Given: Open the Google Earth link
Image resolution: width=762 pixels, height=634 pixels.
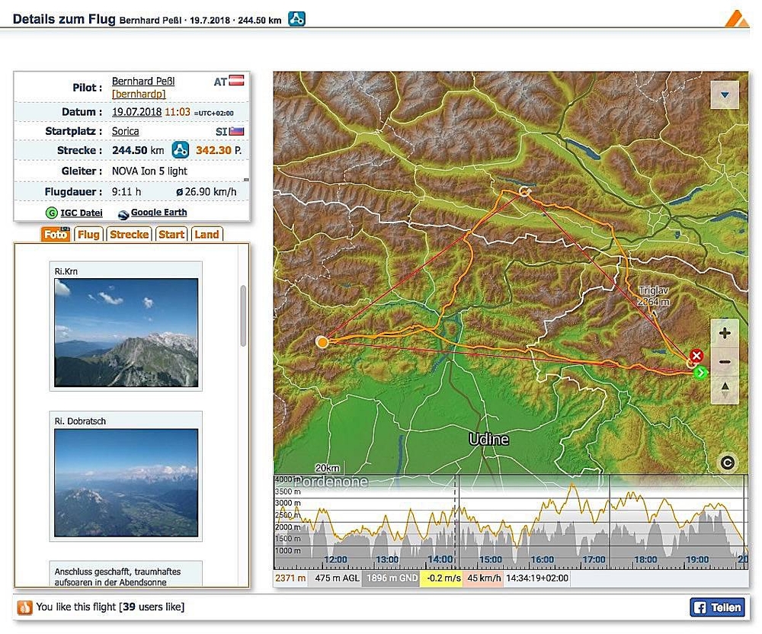Looking at the screenshot, I should coord(159,213).
